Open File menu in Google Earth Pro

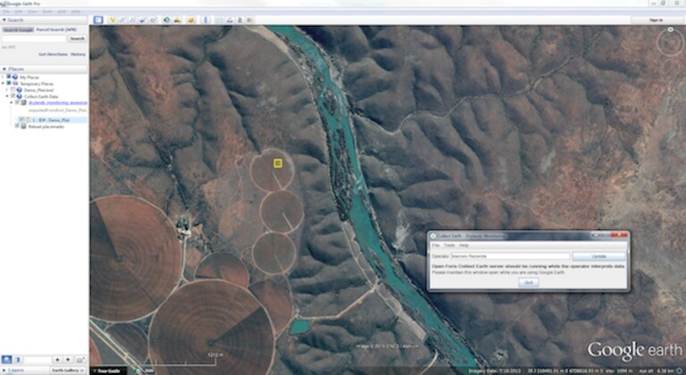(6, 12)
